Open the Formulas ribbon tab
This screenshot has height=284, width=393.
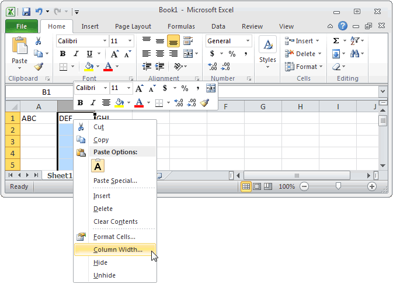tap(181, 26)
